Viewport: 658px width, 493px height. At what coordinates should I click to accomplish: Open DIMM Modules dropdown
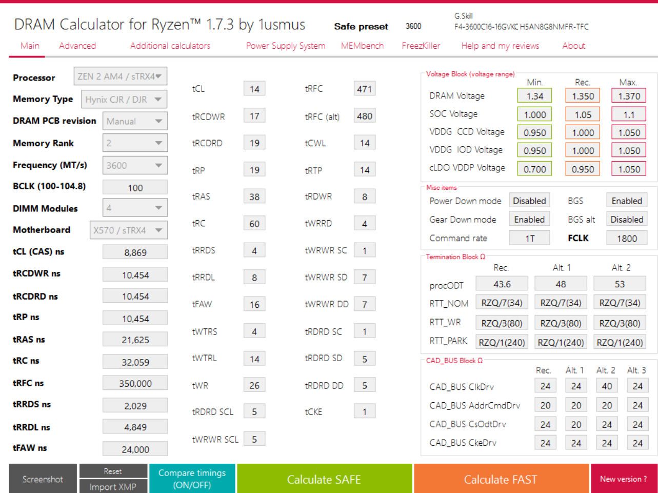point(135,208)
